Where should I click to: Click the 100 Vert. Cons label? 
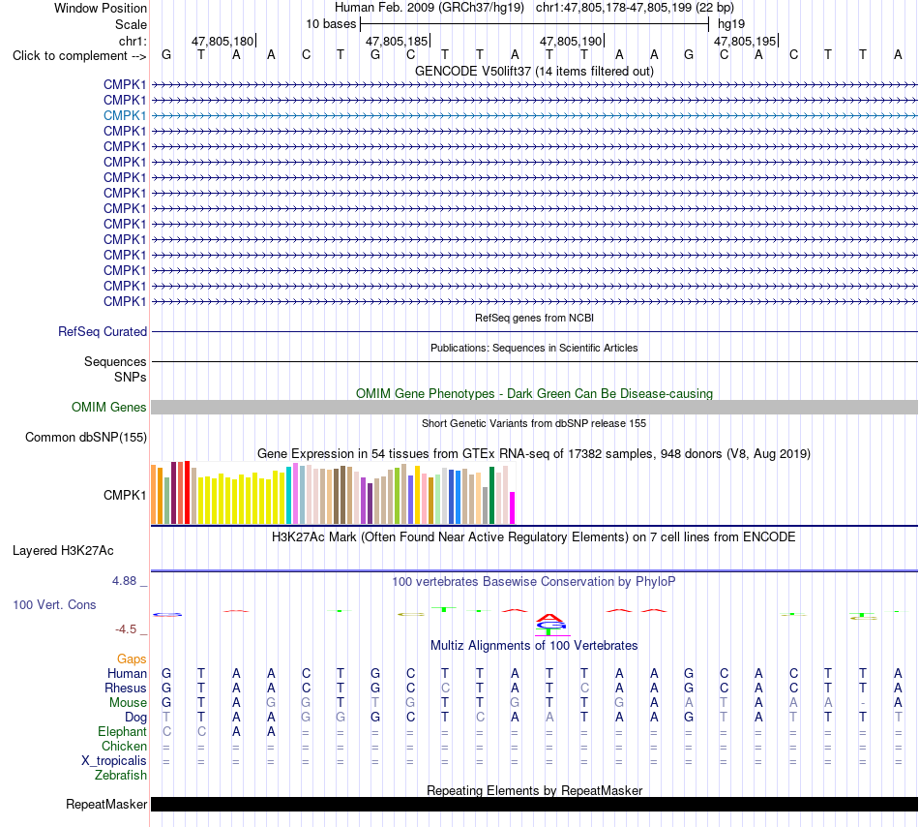tap(54, 604)
